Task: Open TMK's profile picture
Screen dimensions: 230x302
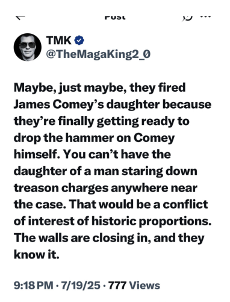Action: [28, 47]
